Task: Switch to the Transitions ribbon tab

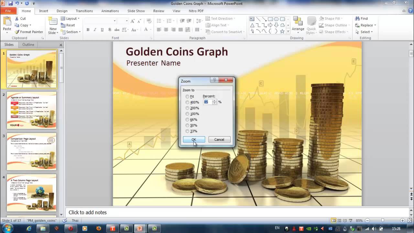Action: coord(84,11)
